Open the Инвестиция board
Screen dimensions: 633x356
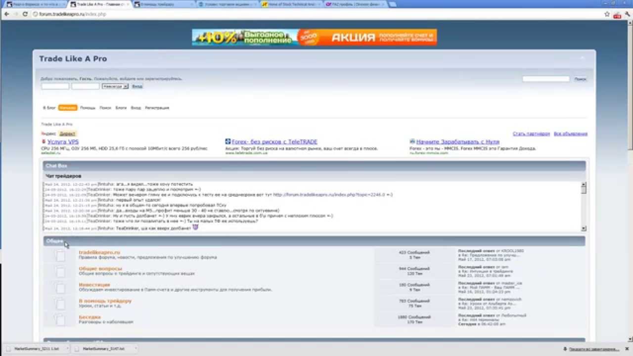(x=94, y=285)
